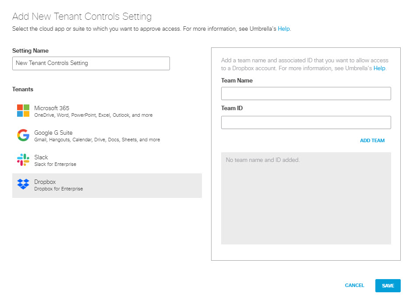
Task: Select the Slack tenant title
Action: tap(41, 157)
